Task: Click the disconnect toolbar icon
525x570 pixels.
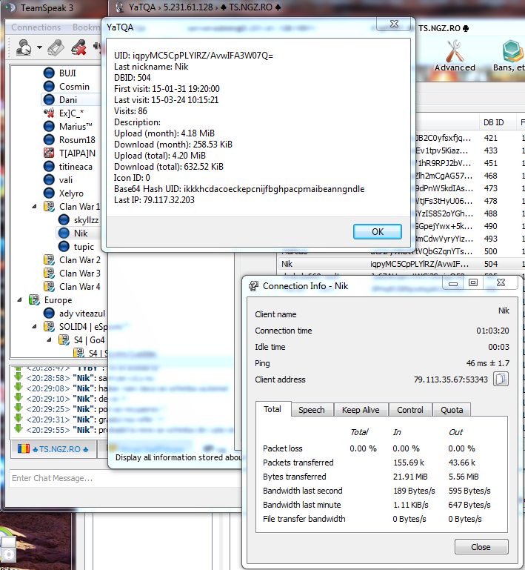Action: 78,48
